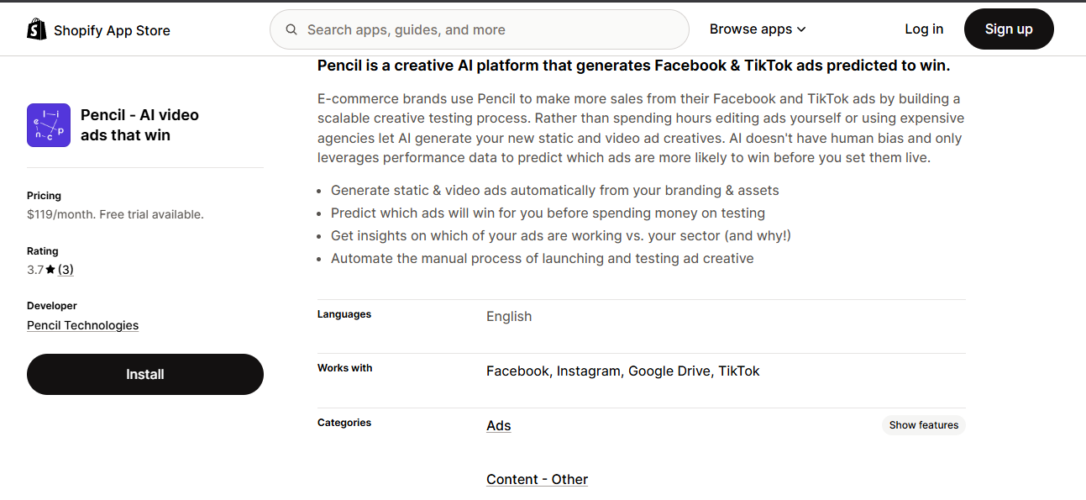Click the Sign up button

pos(1009,29)
